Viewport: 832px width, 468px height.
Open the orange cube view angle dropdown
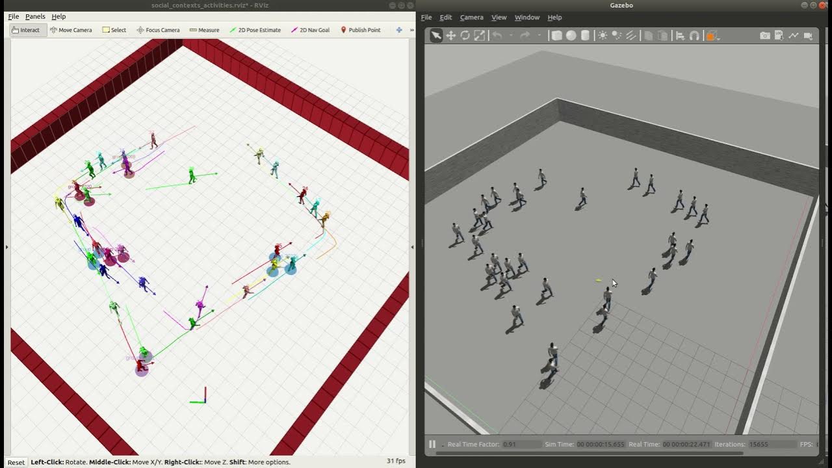click(x=712, y=36)
